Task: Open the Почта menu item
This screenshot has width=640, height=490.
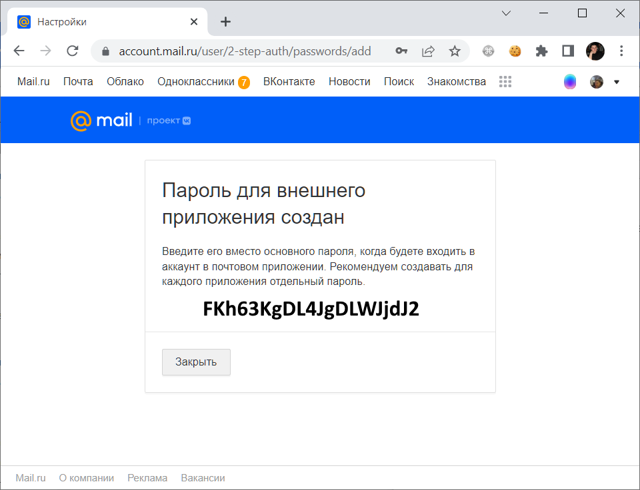Action: click(78, 81)
